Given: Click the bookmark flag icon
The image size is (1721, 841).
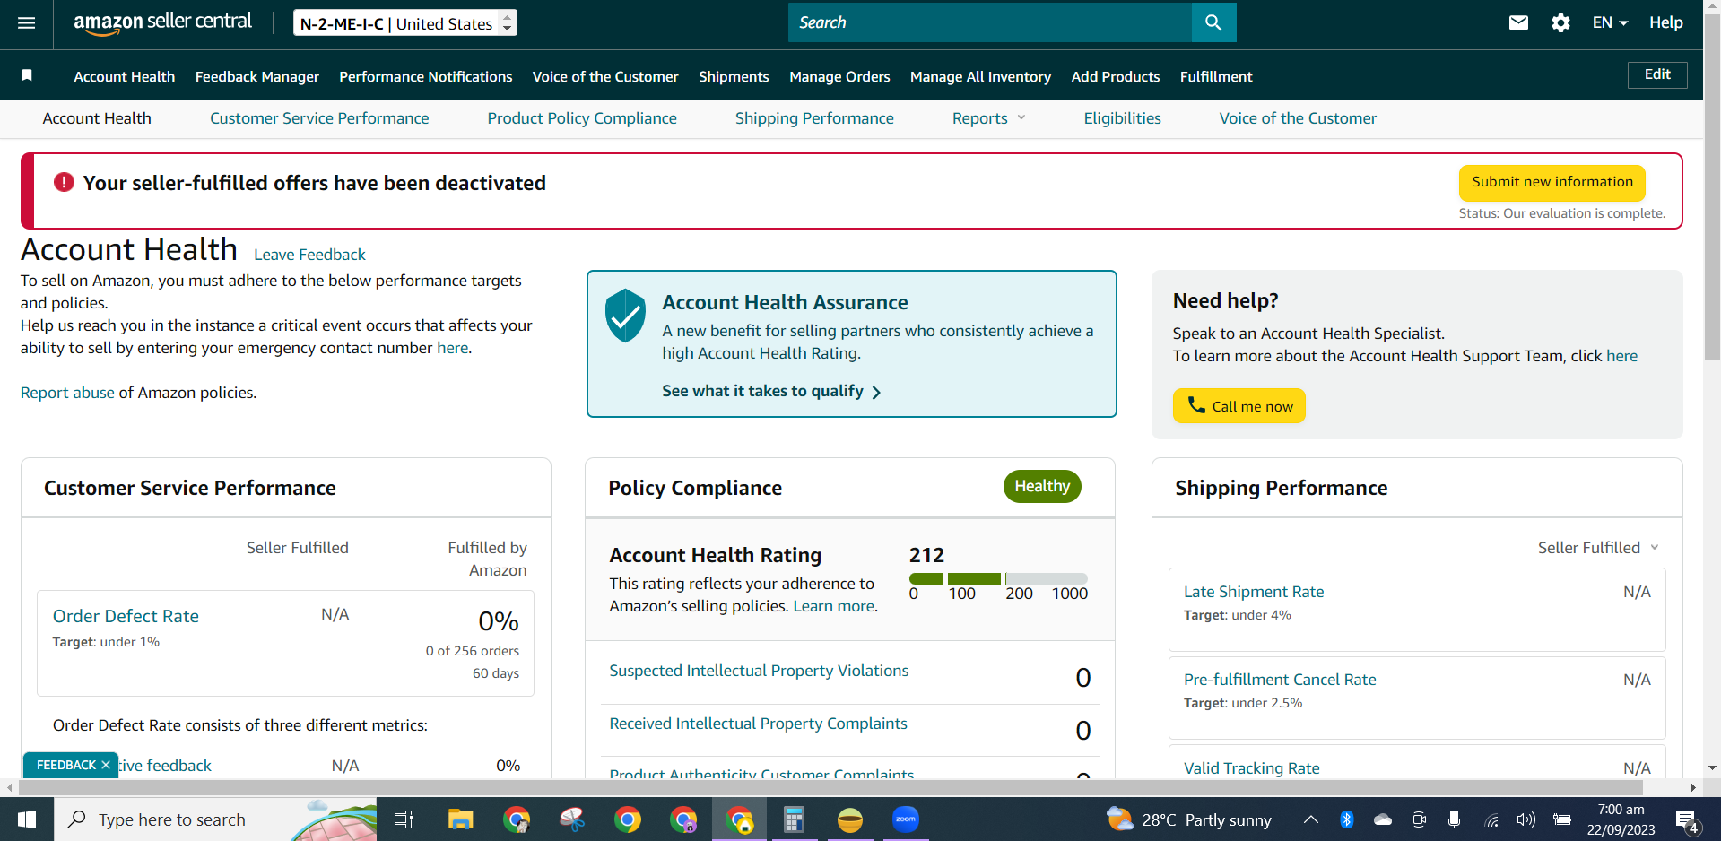Looking at the screenshot, I should click(x=27, y=75).
